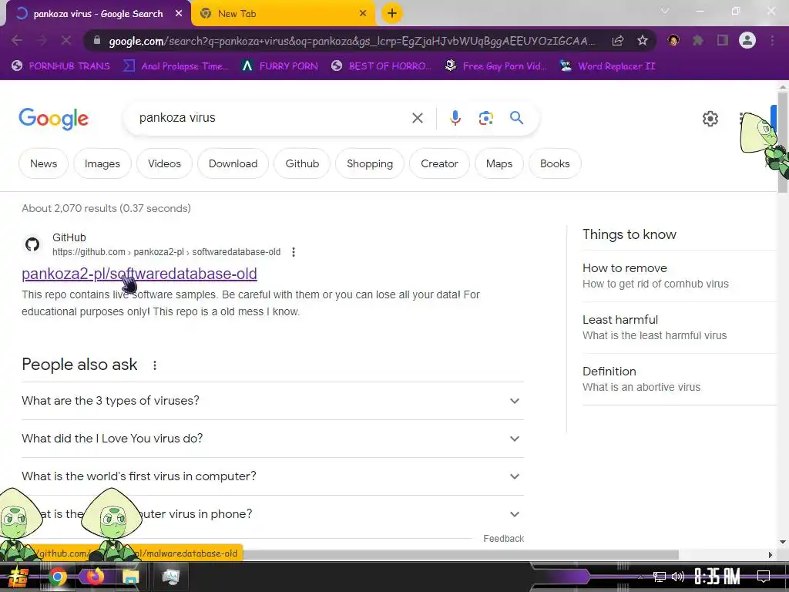This screenshot has width=789, height=592.
Task: Open Least harmful topic
Action: click(x=680, y=327)
